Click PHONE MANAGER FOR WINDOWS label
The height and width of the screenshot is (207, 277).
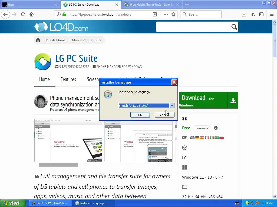pos(119,67)
